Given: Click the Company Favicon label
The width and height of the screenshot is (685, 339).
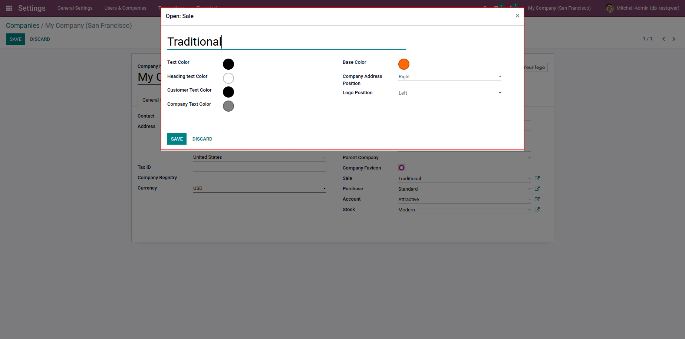Looking at the screenshot, I should pos(362,168).
